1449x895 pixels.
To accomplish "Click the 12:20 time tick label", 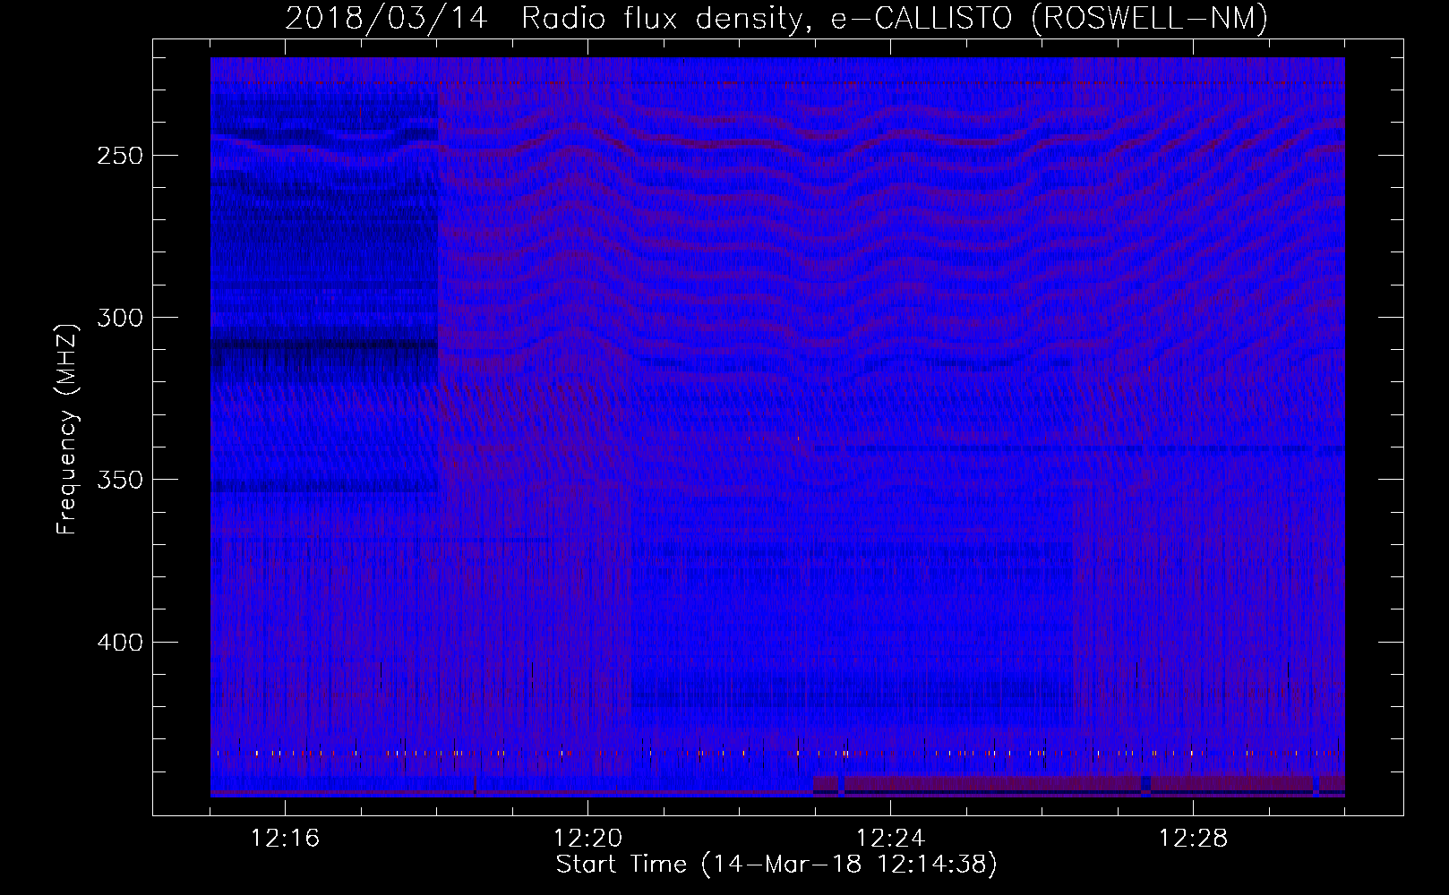I will [587, 839].
